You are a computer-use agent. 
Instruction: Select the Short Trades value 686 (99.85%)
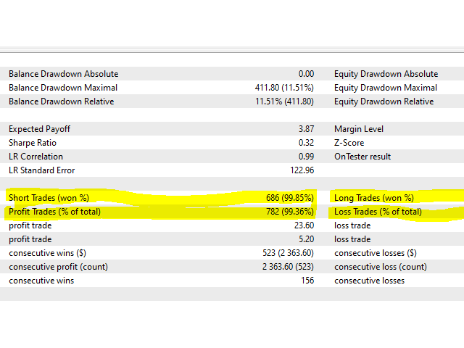tap(290, 198)
